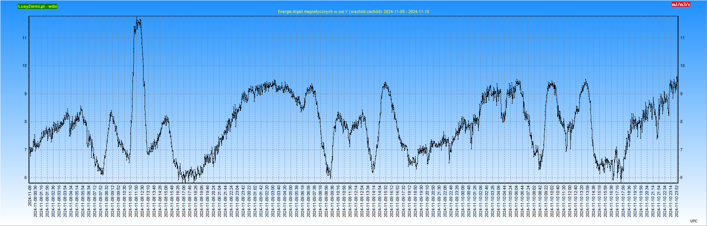The height and width of the screenshot is (226, 707).
Task: Click left Y-axis value 11
Action: click(x=24, y=38)
